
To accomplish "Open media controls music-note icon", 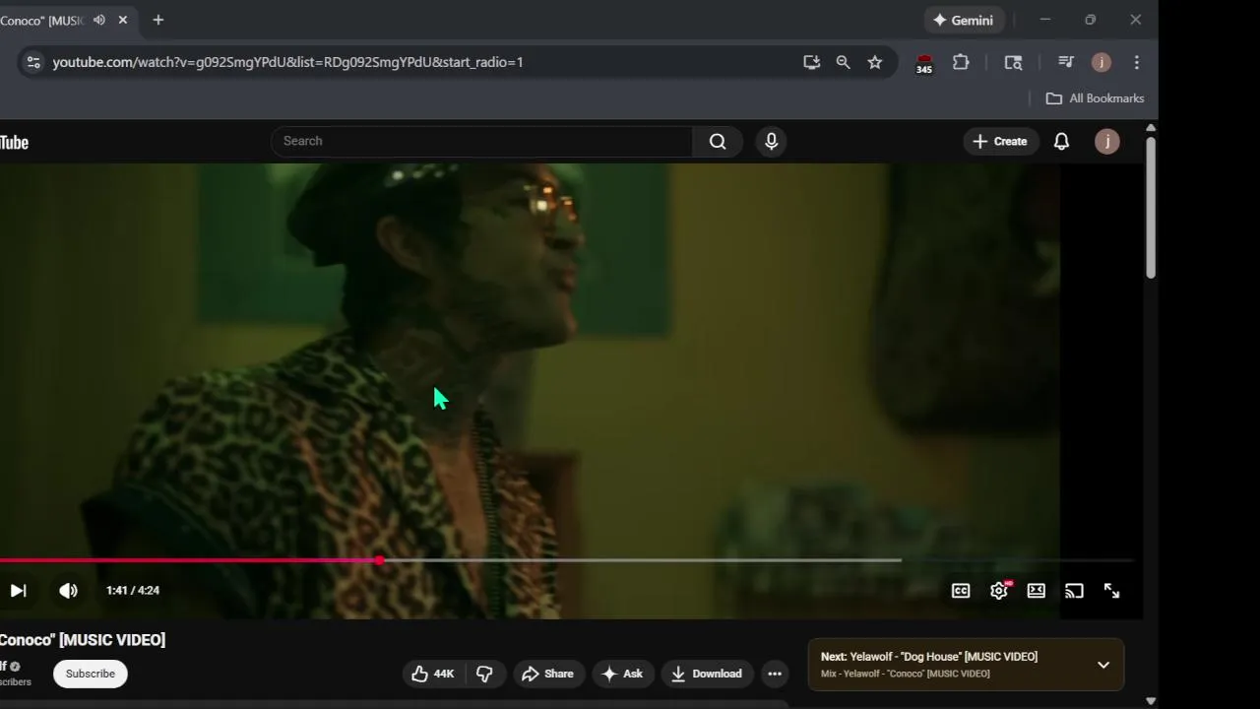I will 1066,62.
